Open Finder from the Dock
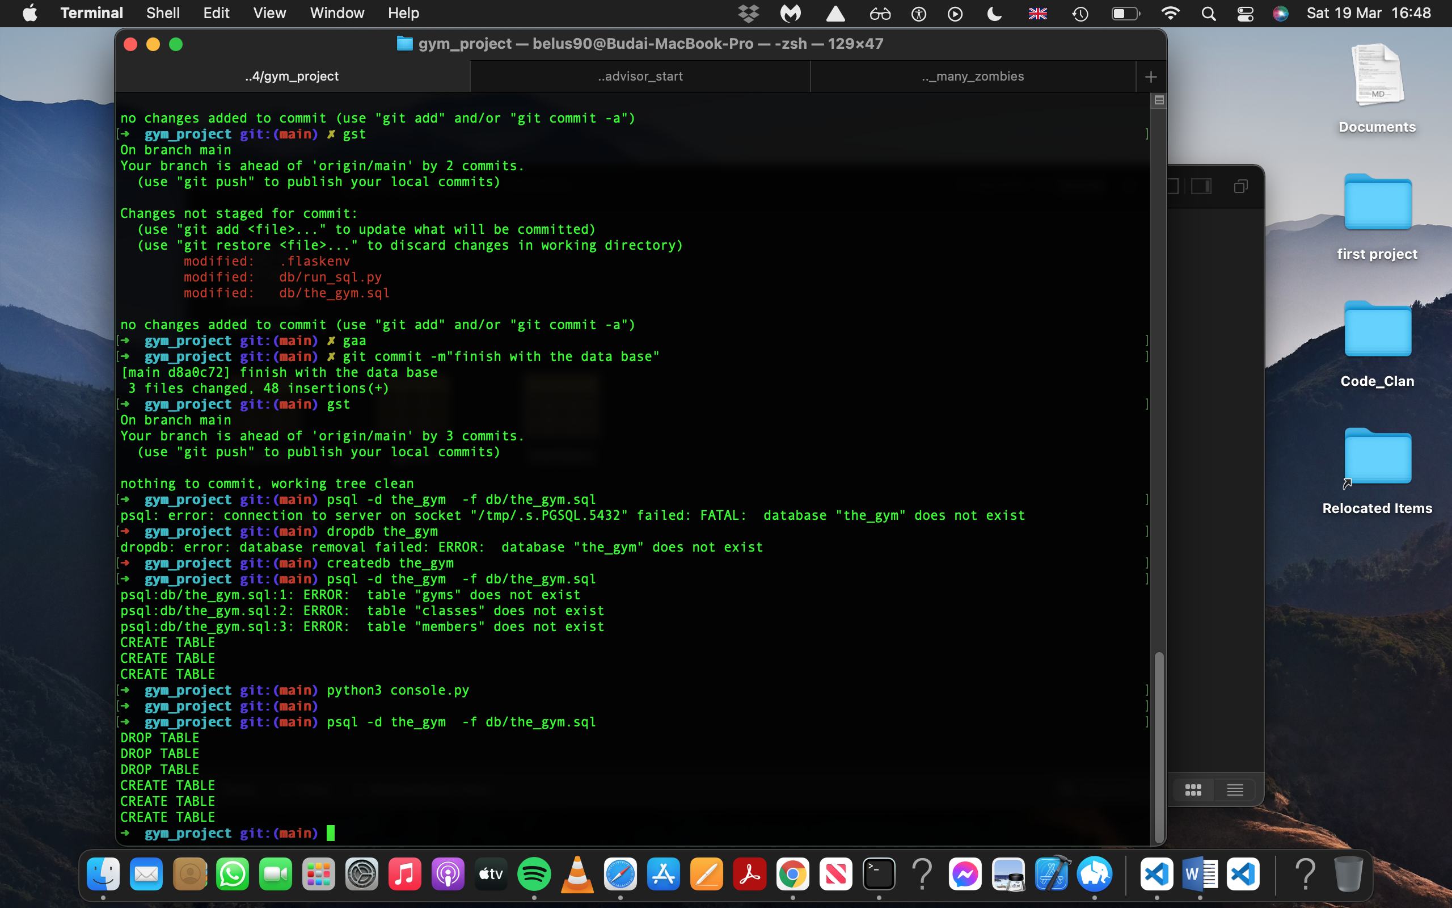The width and height of the screenshot is (1452, 908). tap(103, 874)
